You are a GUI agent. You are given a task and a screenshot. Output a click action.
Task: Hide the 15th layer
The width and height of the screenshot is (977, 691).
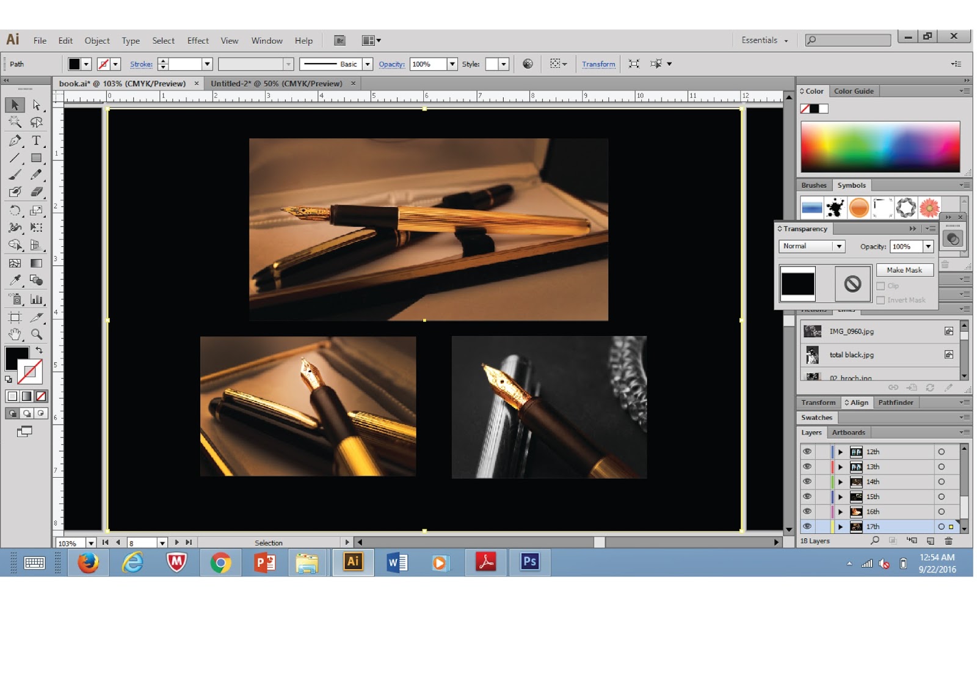[x=807, y=497]
